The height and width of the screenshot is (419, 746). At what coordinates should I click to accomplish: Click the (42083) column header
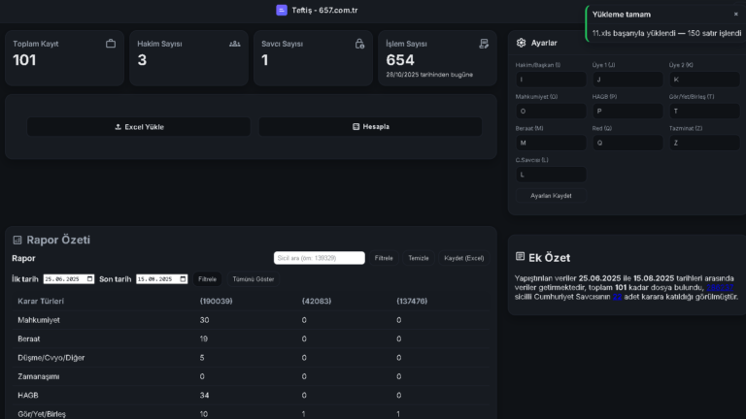[317, 302]
